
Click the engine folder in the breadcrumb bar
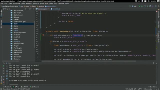[40, 6]
